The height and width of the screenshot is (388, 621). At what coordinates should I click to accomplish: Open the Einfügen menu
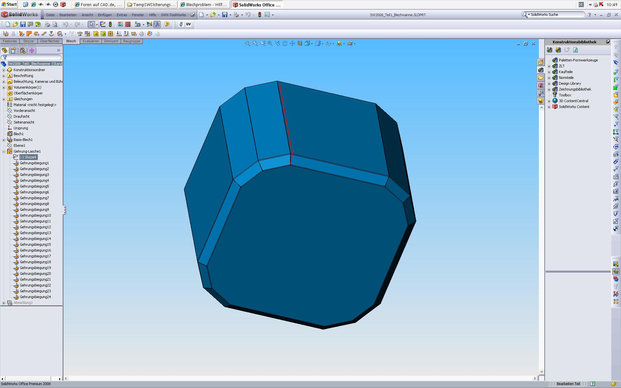tap(104, 15)
